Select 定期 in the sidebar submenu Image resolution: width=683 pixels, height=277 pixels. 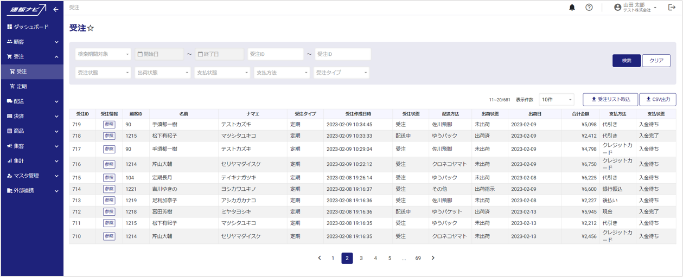tap(22, 86)
